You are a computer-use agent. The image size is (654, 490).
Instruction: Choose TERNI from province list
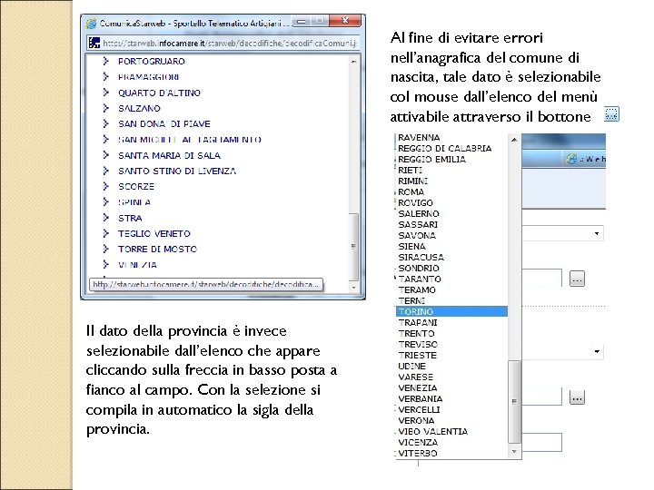pyautogui.click(x=411, y=300)
